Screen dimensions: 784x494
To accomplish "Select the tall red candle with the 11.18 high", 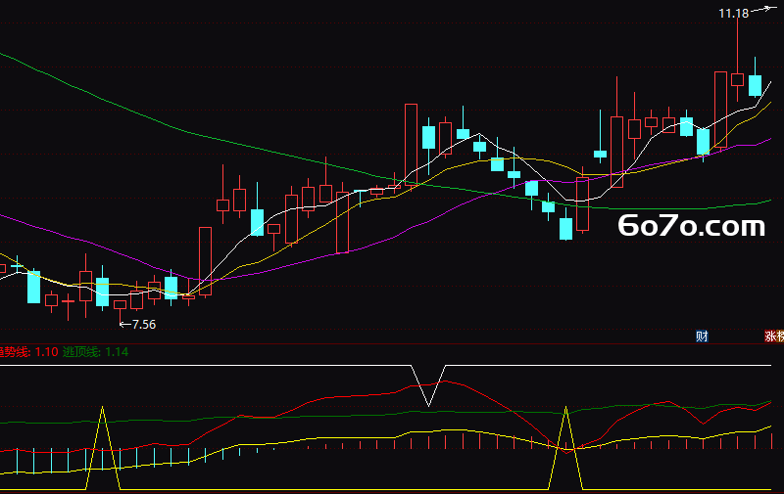I will click(737, 59).
